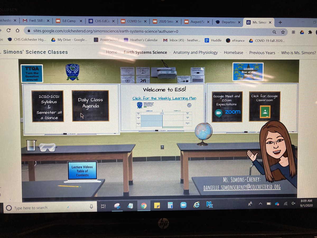Click the taskbar microphone icon
The width and height of the screenshot is (317, 238).
[x=91, y=207]
